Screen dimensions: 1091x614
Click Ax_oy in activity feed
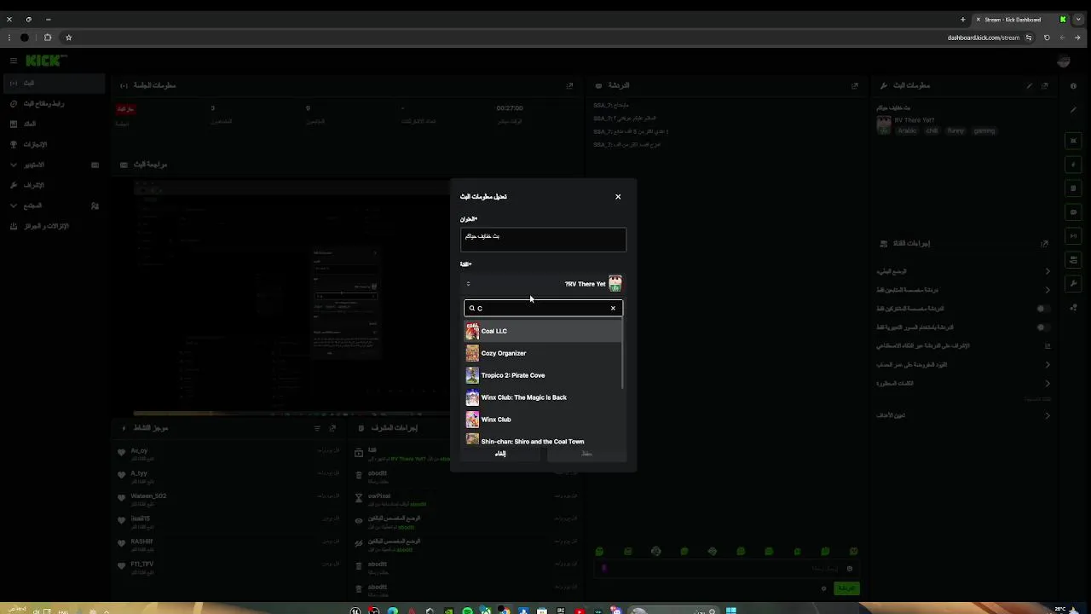click(139, 450)
